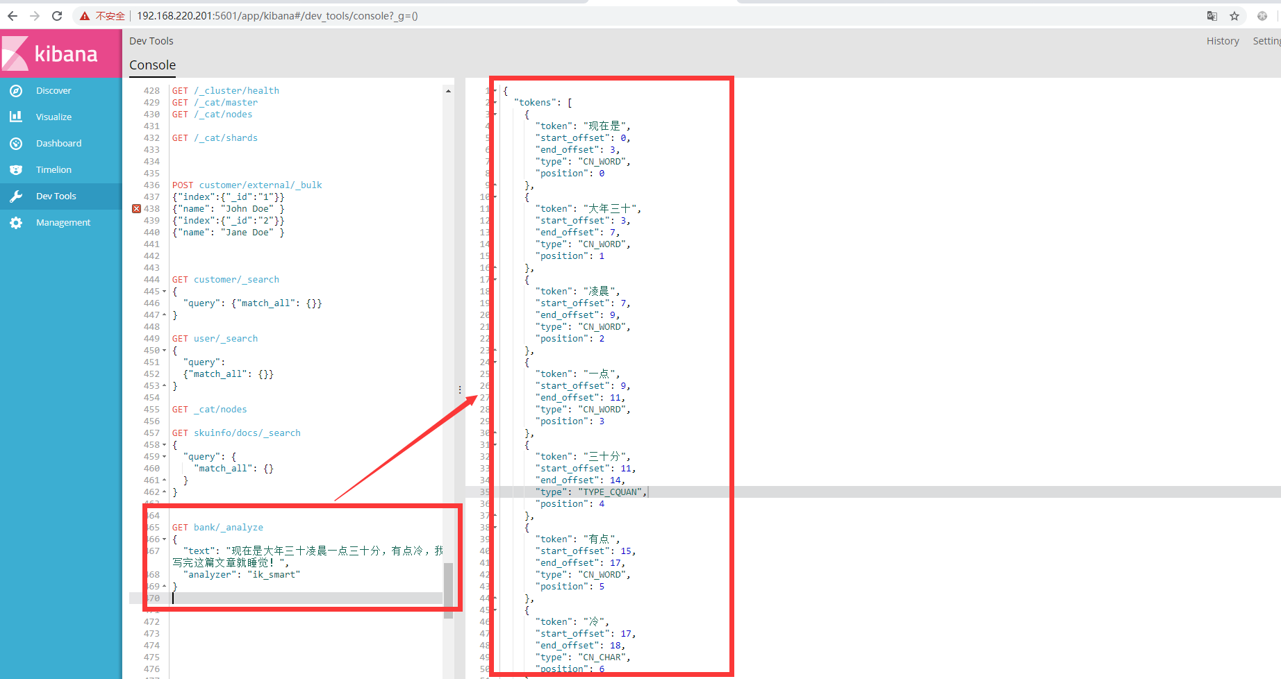1281x679 pixels.
Task: Click the "Dev Tools" page title text
Action: tap(151, 41)
